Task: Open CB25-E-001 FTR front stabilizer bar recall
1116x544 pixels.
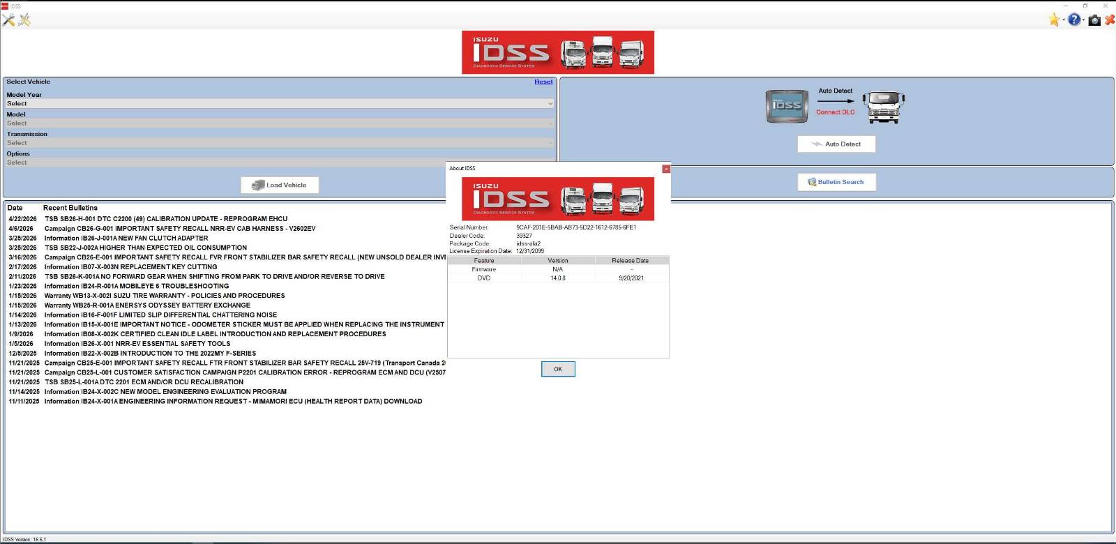Action: pos(245,363)
